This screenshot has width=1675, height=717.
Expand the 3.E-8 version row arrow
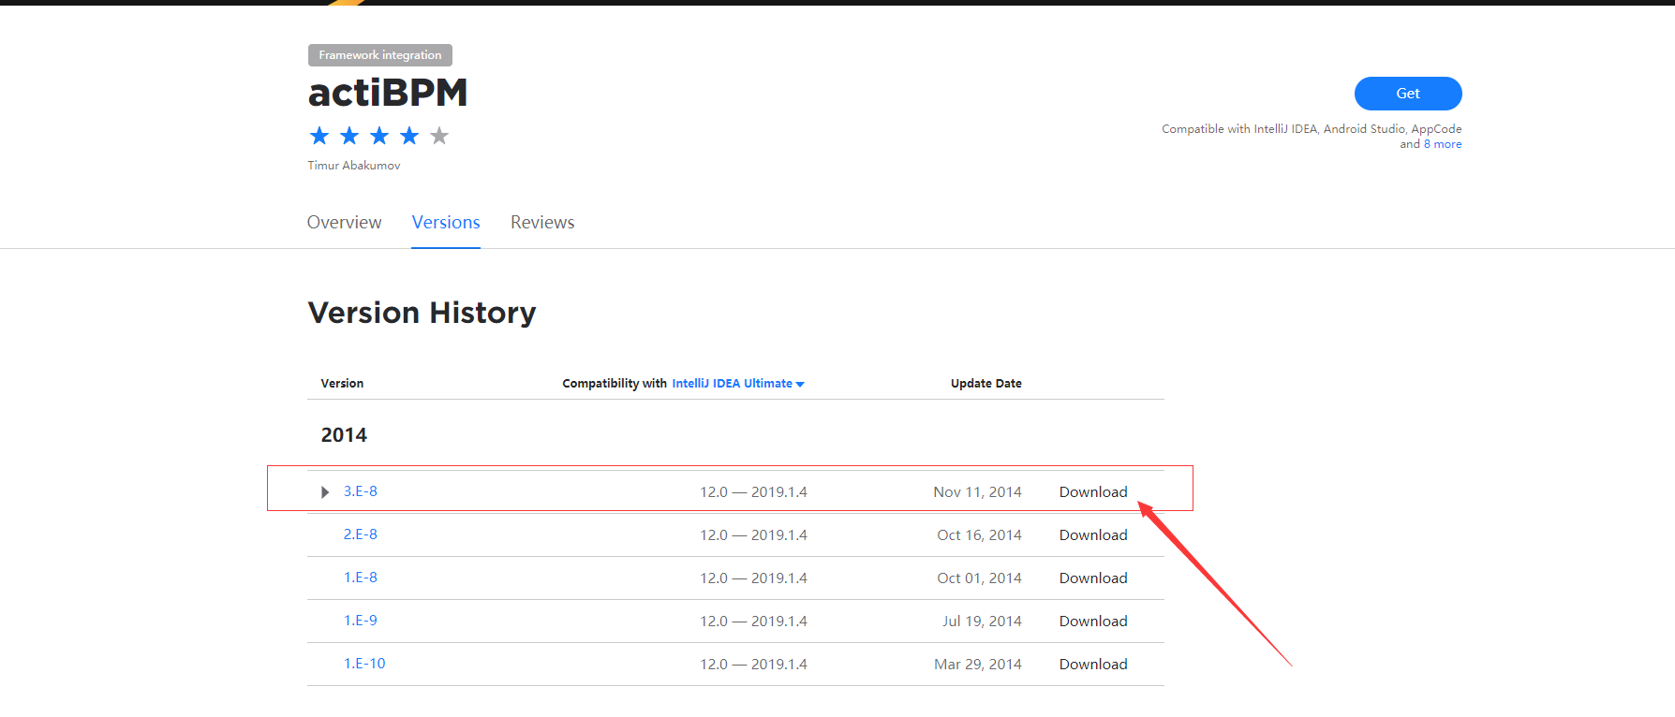pyautogui.click(x=325, y=492)
